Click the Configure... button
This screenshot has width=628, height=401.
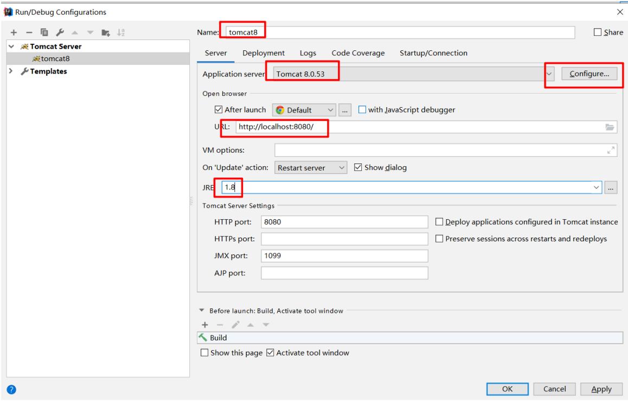click(x=589, y=74)
